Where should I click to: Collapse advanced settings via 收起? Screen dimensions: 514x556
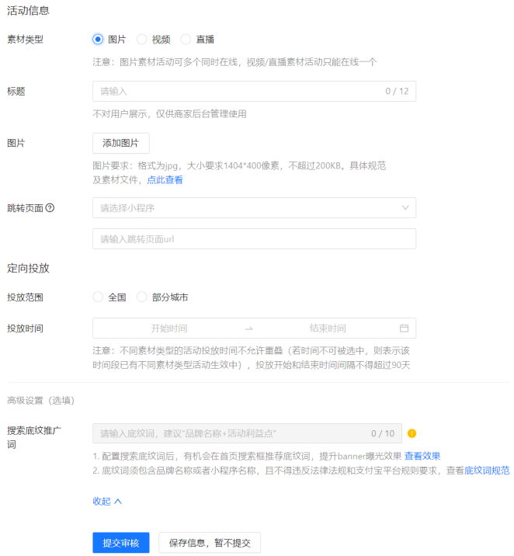point(107,501)
